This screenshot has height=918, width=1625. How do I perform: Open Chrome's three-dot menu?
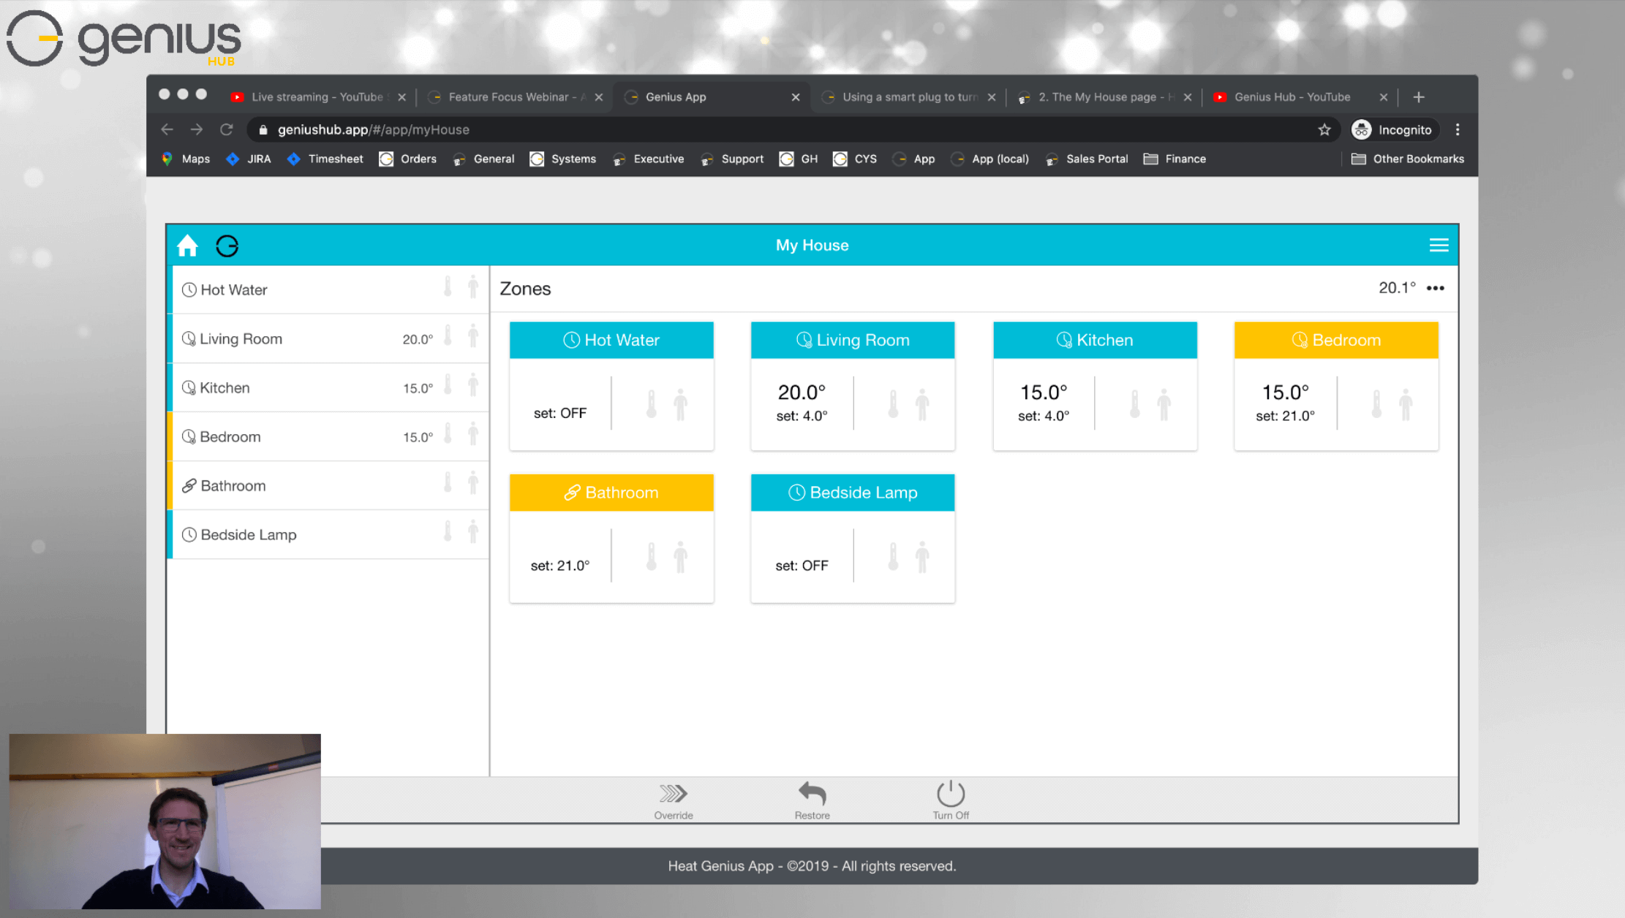[x=1458, y=129]
